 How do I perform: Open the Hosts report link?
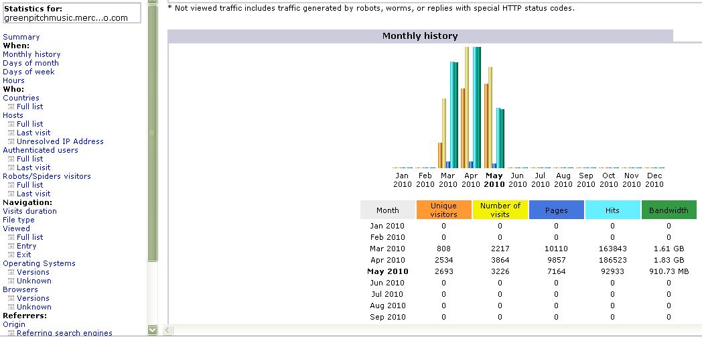[13, 115]
